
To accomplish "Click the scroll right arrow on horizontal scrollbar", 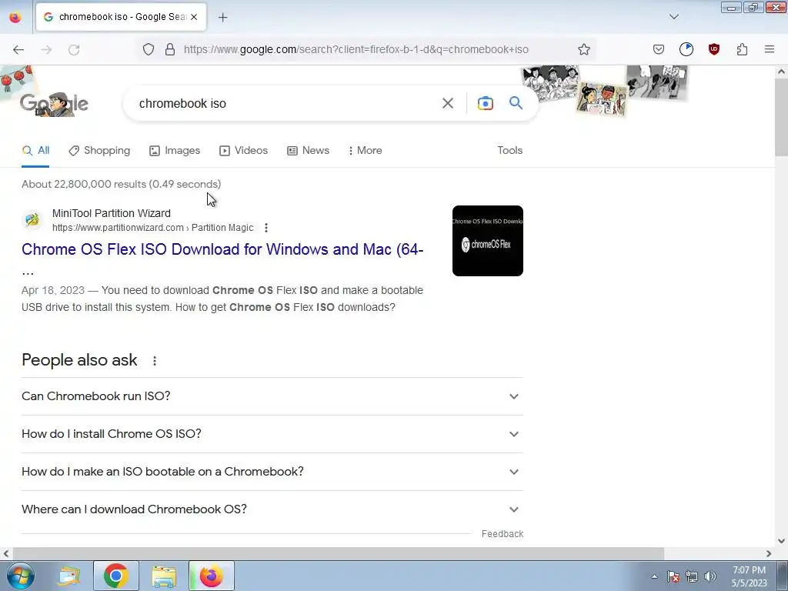I will (x=769, y=553).
